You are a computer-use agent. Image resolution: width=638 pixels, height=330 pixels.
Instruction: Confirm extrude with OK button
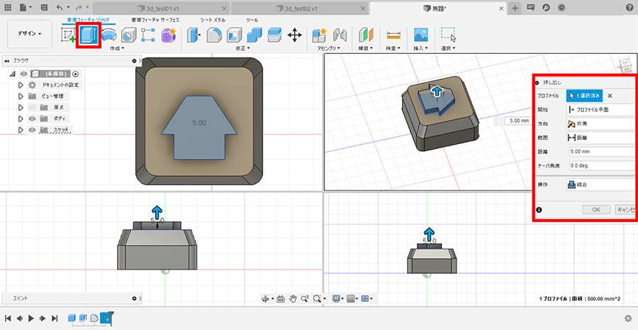[596, 210]
